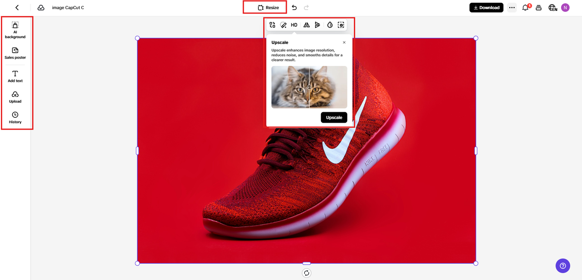Open the help question mark button

[563, 266]
